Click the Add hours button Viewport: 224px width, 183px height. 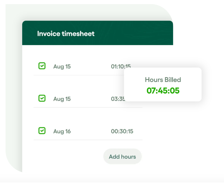tap(123, 156)
